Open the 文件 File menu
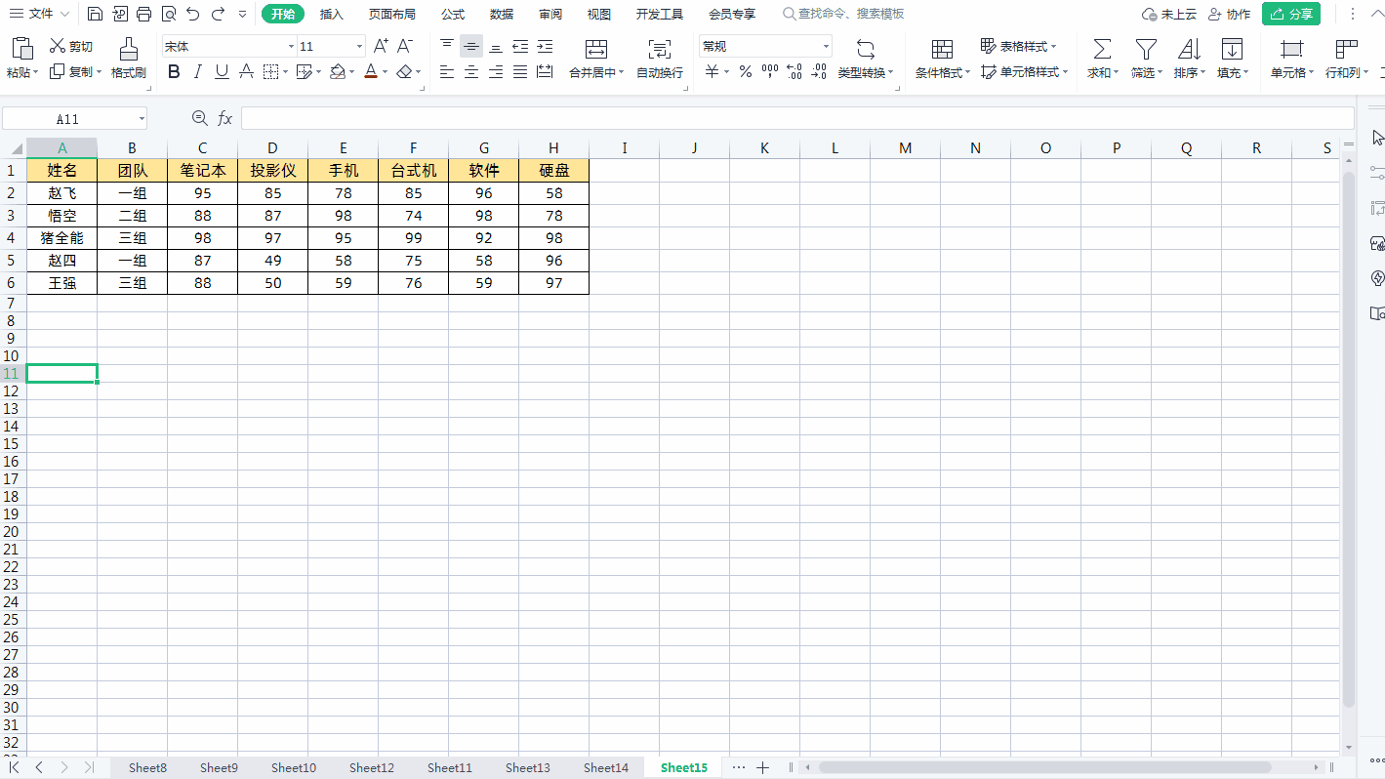Image resolution: width=1385 pixels, height=779 pixels. 39,14
